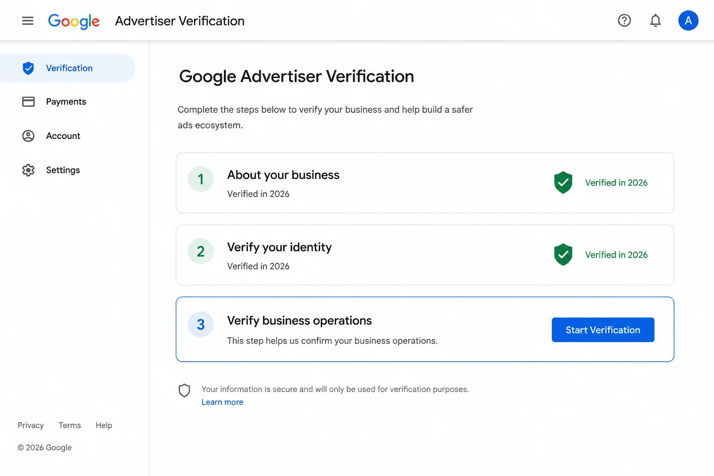Screen dimensions: 714x476
Task: Click the security shield outline icon
Action: 185,390
